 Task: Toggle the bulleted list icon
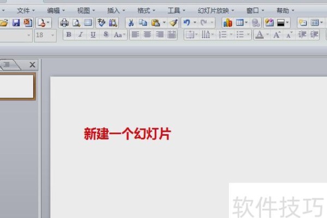click(x=240, y=35)
